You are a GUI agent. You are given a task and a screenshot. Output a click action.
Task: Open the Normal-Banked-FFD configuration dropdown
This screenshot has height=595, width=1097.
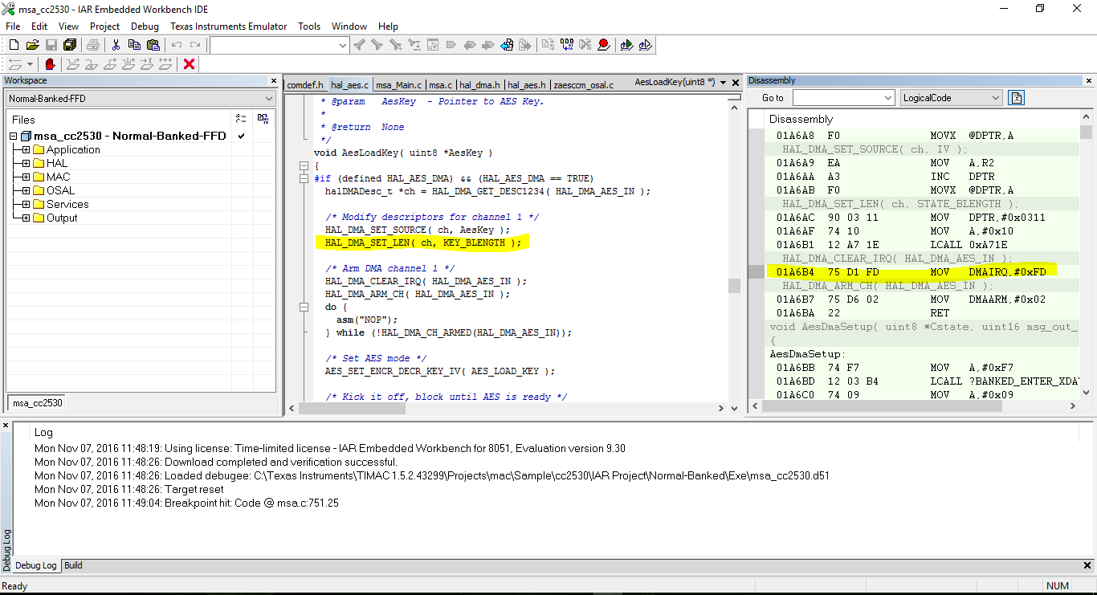pyautogui.click(x=141, y=99)
